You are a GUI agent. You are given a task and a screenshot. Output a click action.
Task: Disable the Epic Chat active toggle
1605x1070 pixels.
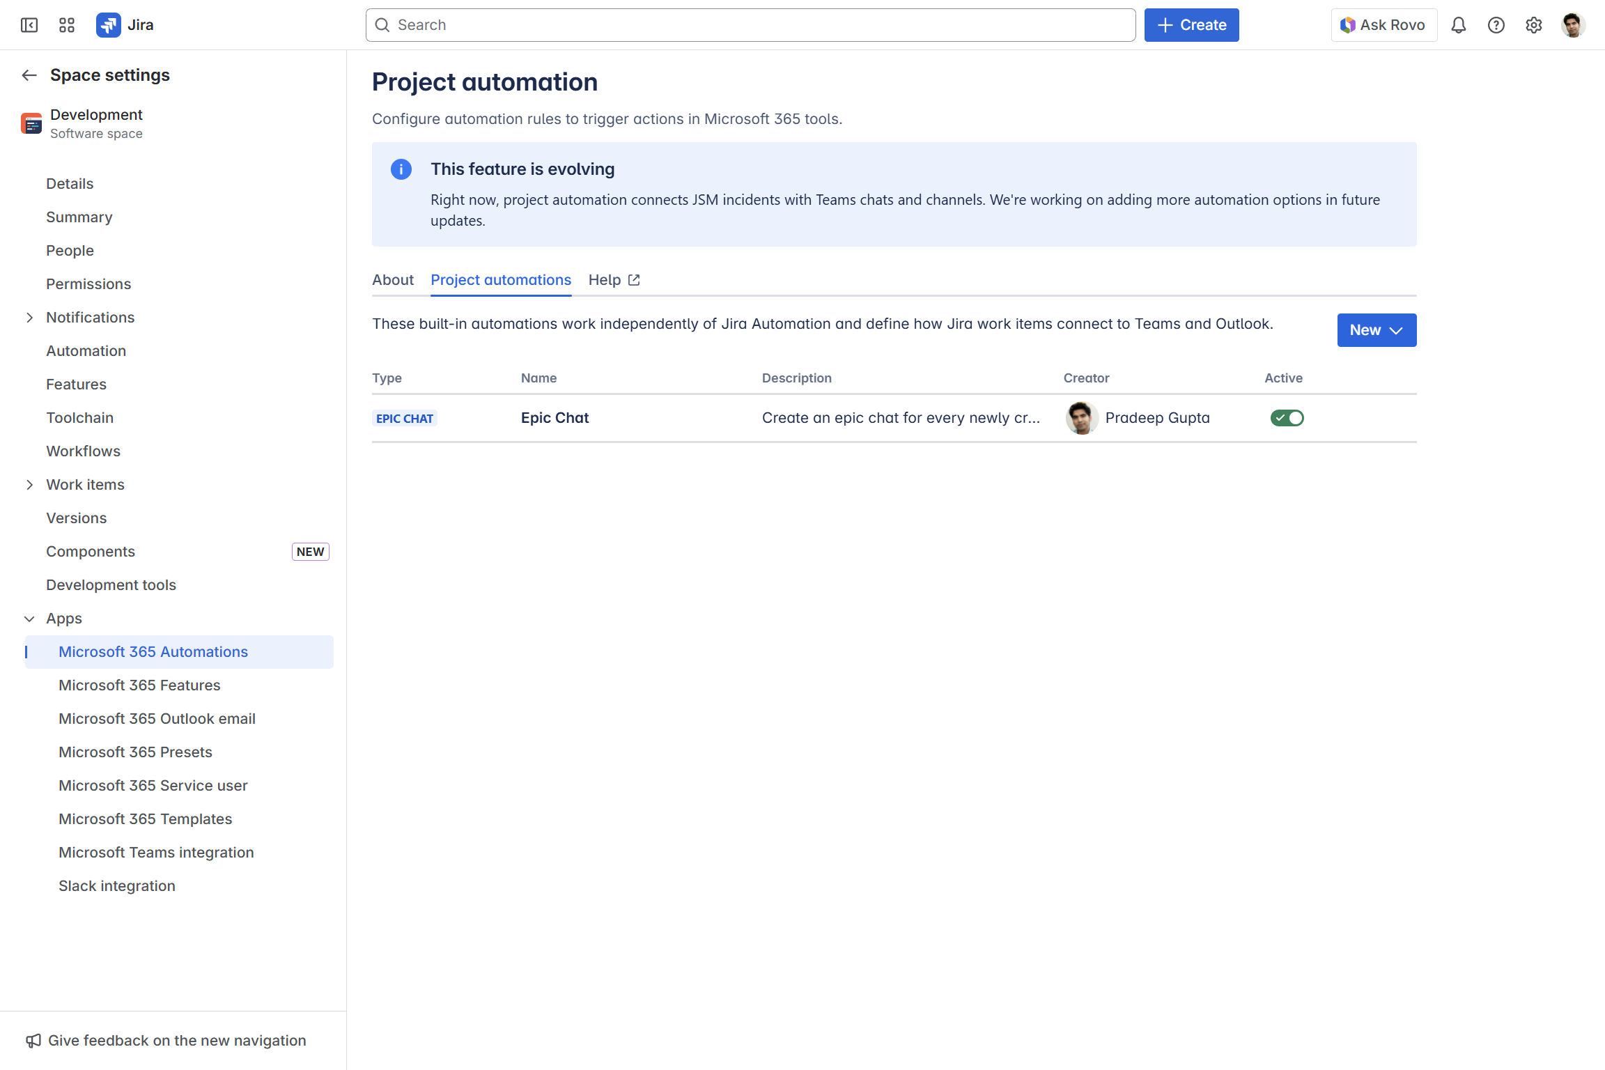[1287, 418]
